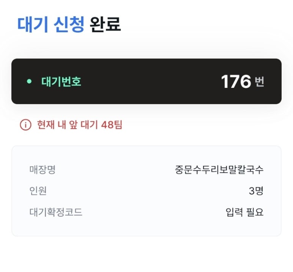Screen dimensions: 293x272
Task: Select the 대기확정코드 label
Action: (x=56, y=212)
